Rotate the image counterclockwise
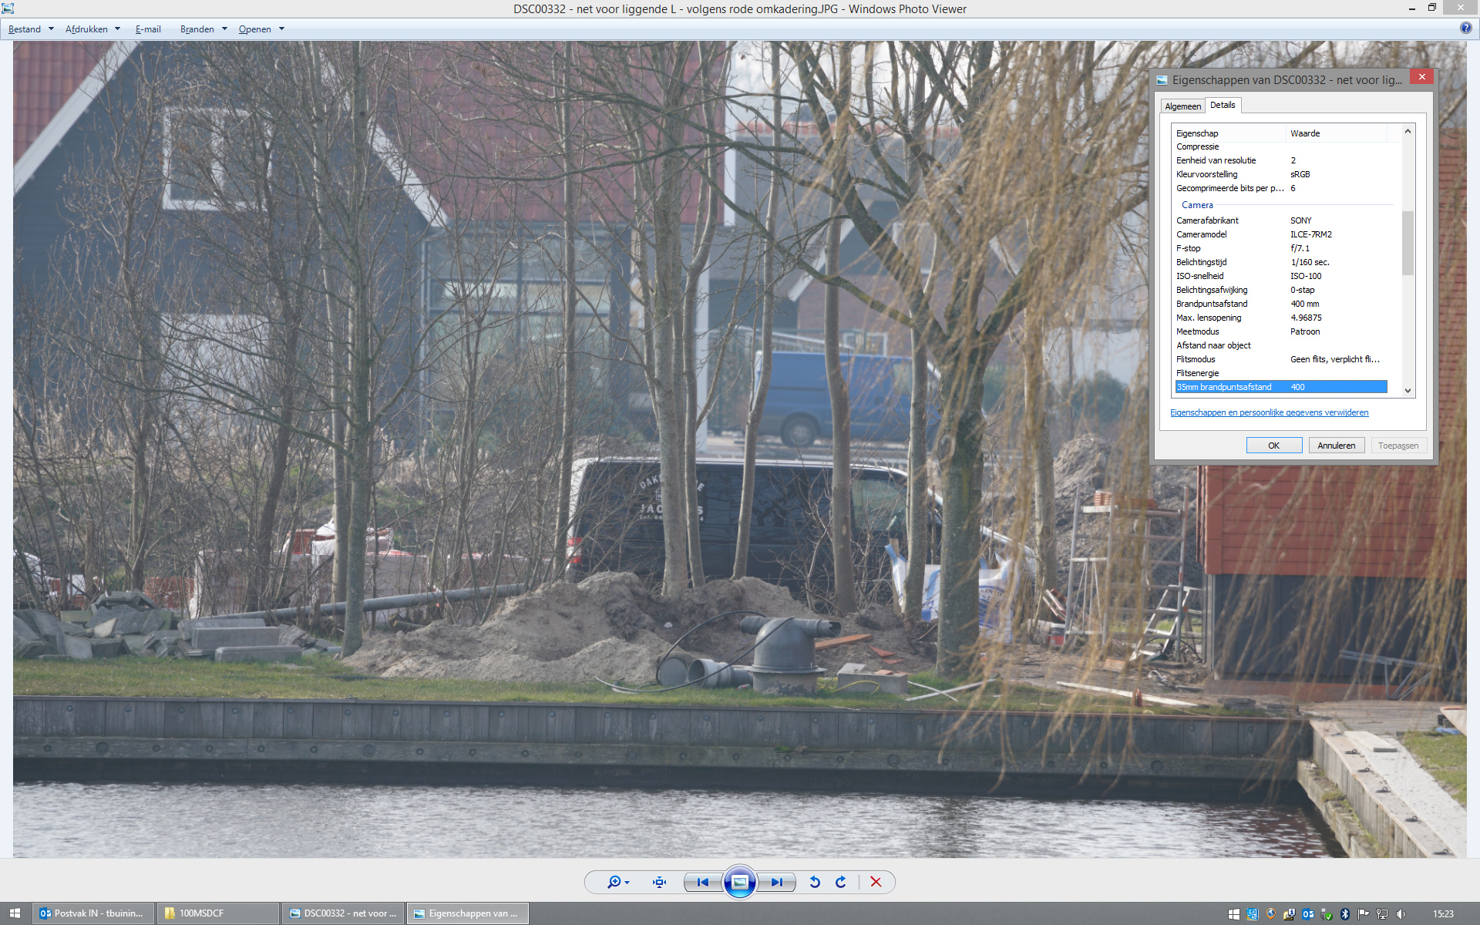 (815, 882)
